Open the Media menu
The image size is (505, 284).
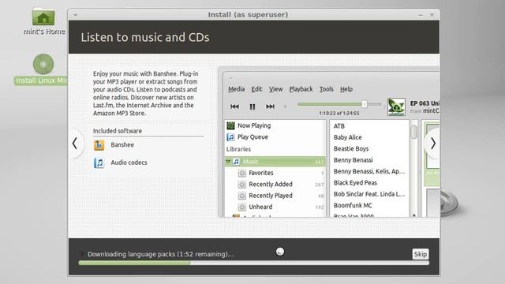(x=237, y=89)
